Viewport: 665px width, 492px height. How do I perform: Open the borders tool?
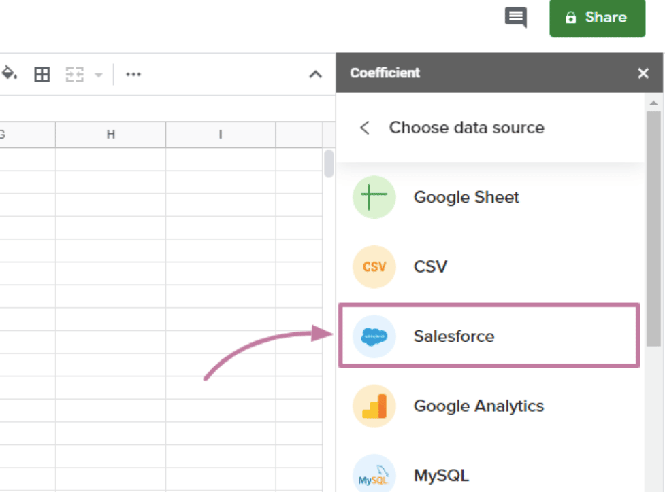tap(42, 75)
